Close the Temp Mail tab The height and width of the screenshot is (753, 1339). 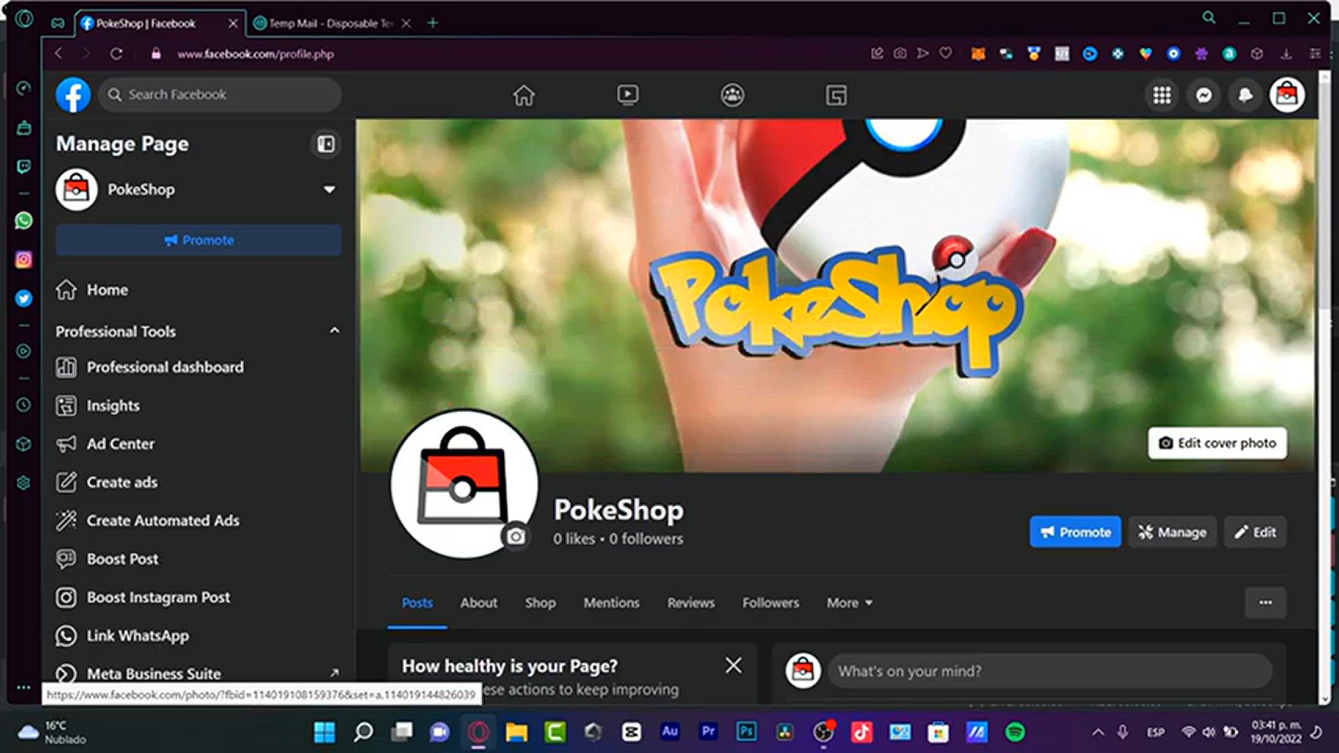(x=407, y=23)
